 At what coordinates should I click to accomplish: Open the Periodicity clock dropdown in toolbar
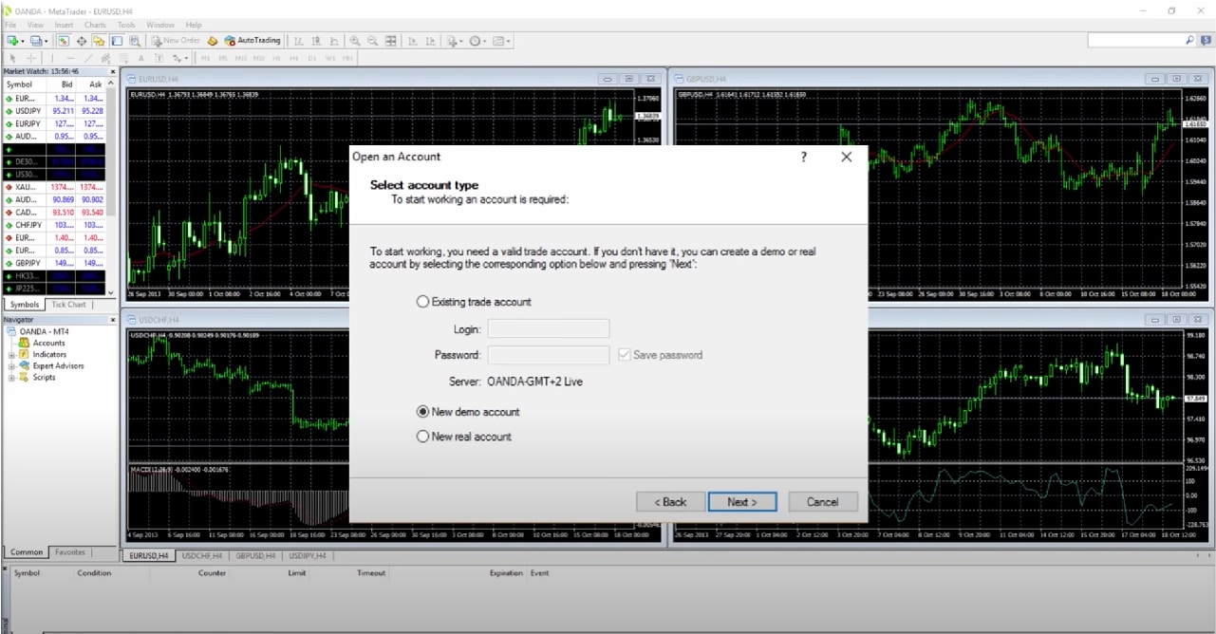(477, 41)
